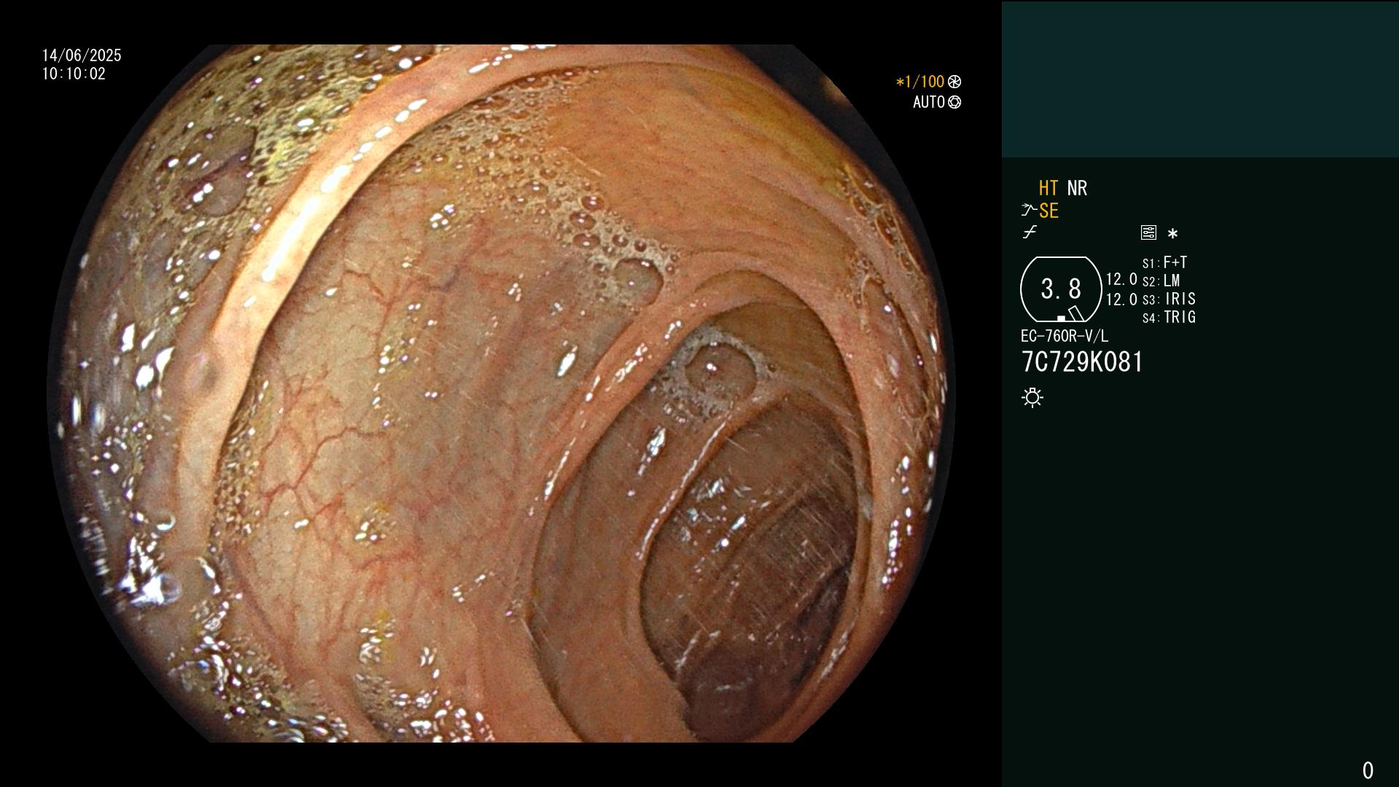Screen dimensions: 1399x787
Task: Click the S4: TRIG switch assignment
Action: 1169,317
